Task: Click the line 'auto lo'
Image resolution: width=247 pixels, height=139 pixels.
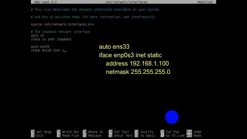Action: click(37, 36)
